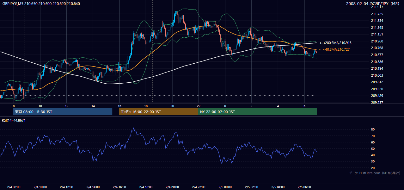Click hour tick 18 under price chart
Image resolution: width=404 pixels, height=190 pixels.
click(x=146, y=106)
